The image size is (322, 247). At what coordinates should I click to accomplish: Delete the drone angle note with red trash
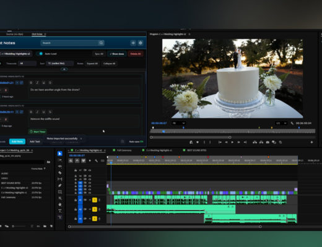pos(6,90)
